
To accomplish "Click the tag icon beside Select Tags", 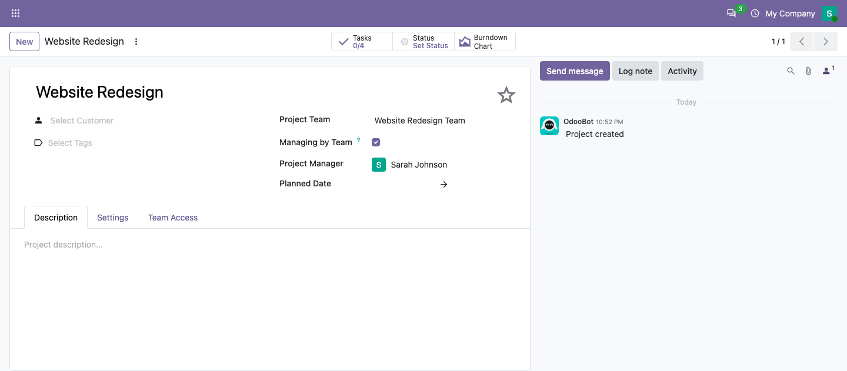I will [38, 143].
